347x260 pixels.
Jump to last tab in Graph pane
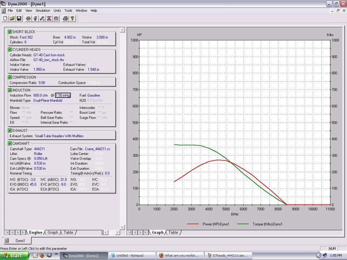click(x=146, y=232)
